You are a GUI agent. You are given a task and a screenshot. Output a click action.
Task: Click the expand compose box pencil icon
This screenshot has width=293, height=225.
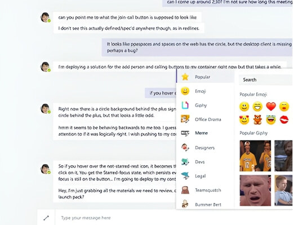point(46,218)
